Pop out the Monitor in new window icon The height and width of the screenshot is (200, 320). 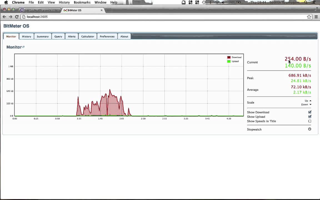pyautogui.click(x=23, y=47)
